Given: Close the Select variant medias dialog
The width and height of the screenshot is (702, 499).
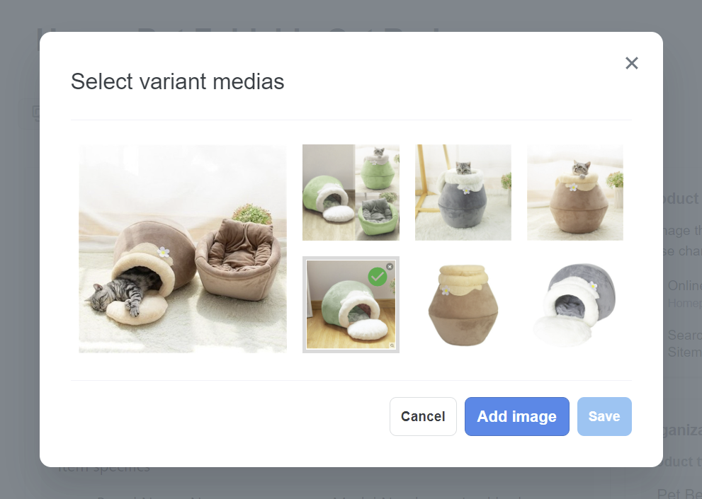Looking at the screenshot, I should point(631,63).
